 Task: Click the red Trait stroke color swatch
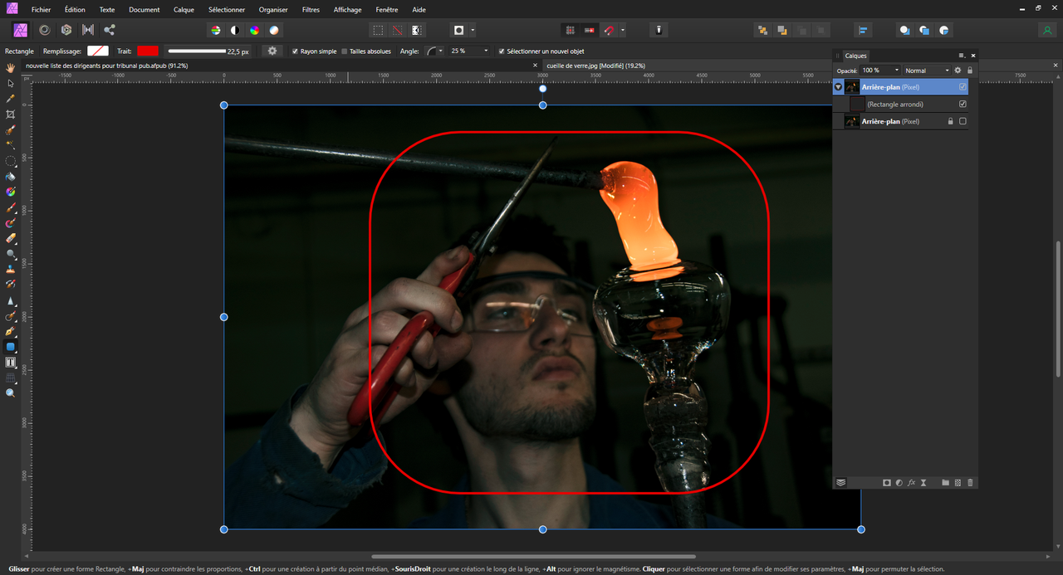point(148,51)
